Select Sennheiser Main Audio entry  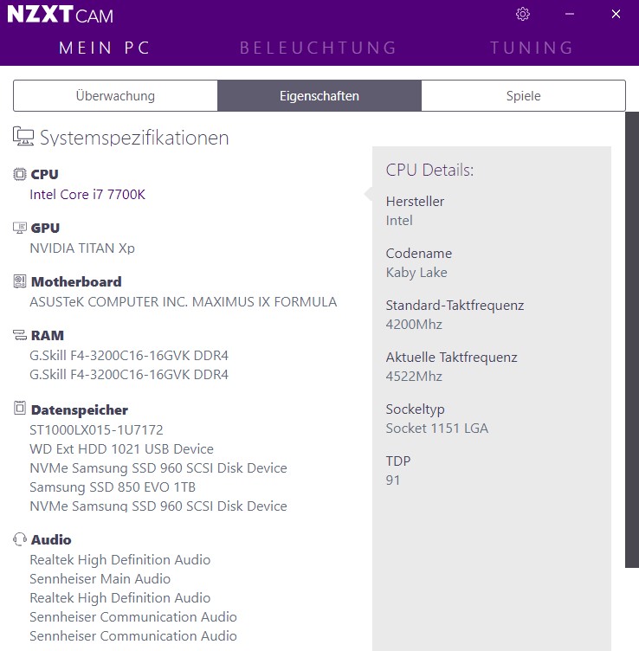[x=100, y=579]
